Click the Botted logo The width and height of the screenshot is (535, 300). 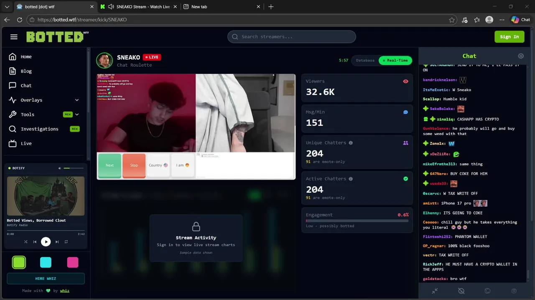tap(57, 37)
